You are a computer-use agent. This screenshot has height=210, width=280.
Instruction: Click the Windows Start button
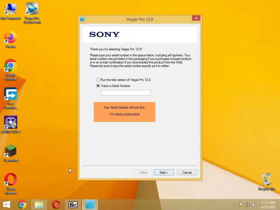click(7, 205)
